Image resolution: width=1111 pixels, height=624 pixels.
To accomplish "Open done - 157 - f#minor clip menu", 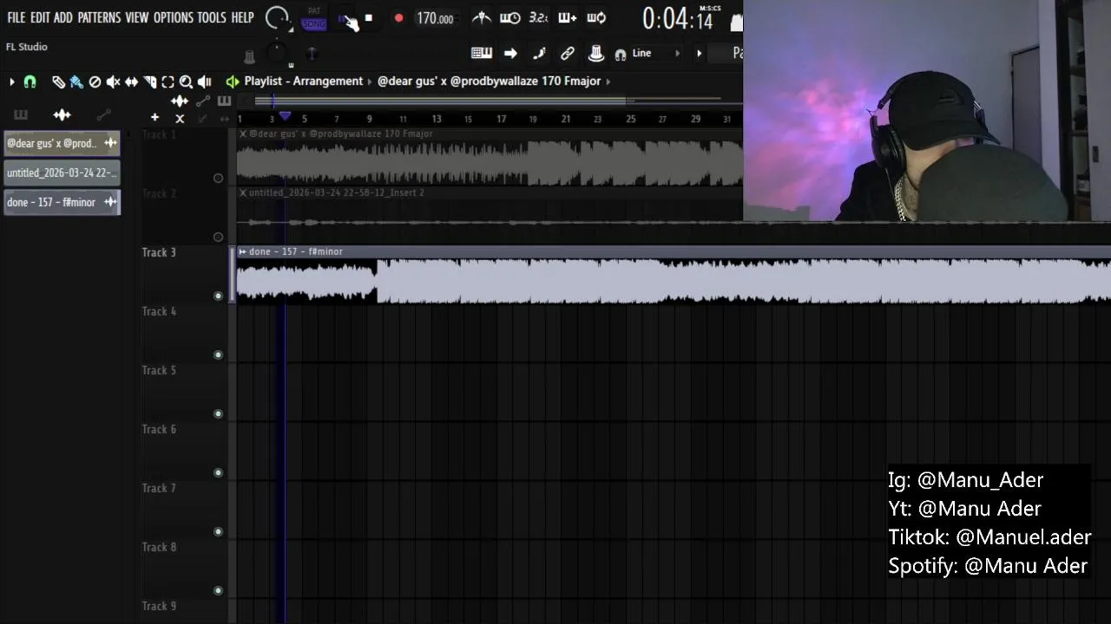I will click(243, 251).
